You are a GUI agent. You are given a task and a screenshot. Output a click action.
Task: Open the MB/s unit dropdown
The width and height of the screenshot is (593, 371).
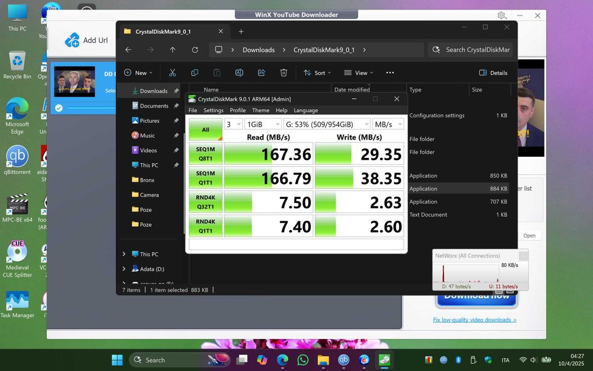[x=388, y=124]
